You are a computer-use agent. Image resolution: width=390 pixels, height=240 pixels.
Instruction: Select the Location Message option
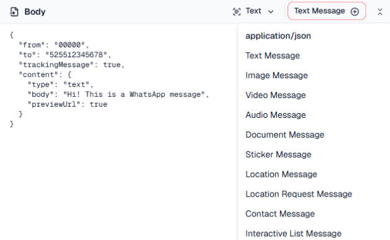click(x=281, y=174)
